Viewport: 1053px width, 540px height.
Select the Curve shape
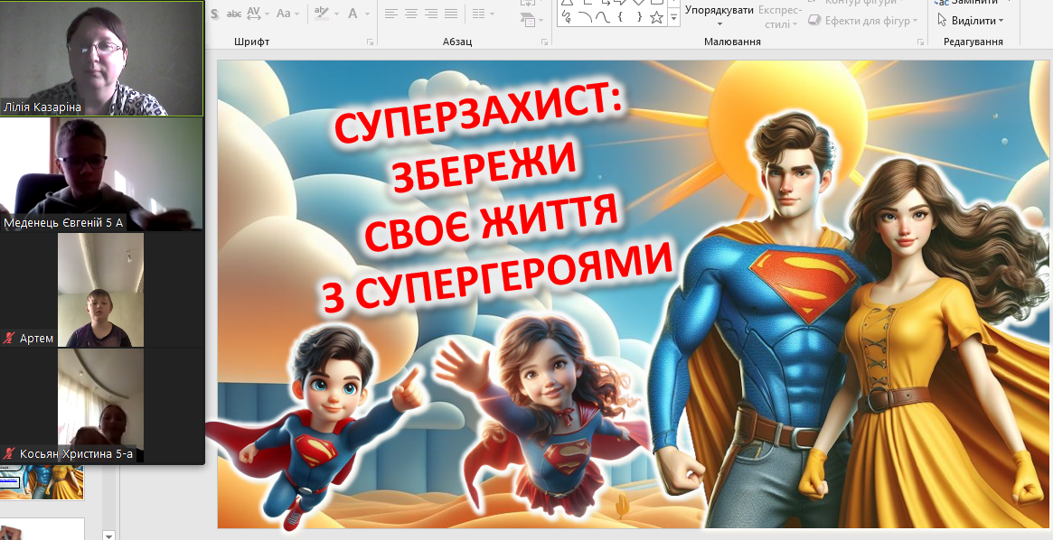[x=603, y=17]
